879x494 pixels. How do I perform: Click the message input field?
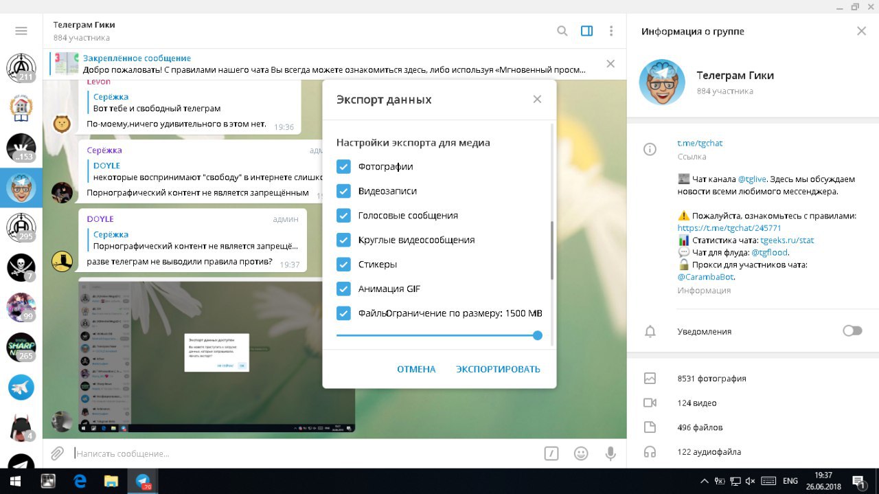[306, 453]
